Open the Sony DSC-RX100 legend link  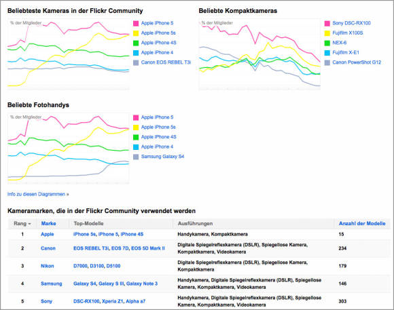click(x=351, y=23)
